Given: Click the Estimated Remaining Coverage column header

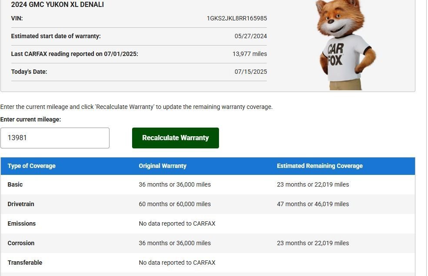Looking at the screenshot, I should click(x=319, y=166).
